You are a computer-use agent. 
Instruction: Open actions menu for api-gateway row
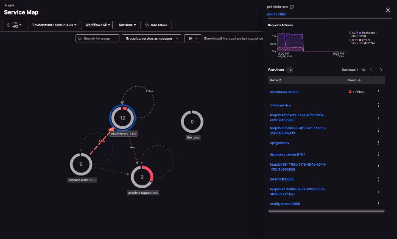tap(378, 143)
